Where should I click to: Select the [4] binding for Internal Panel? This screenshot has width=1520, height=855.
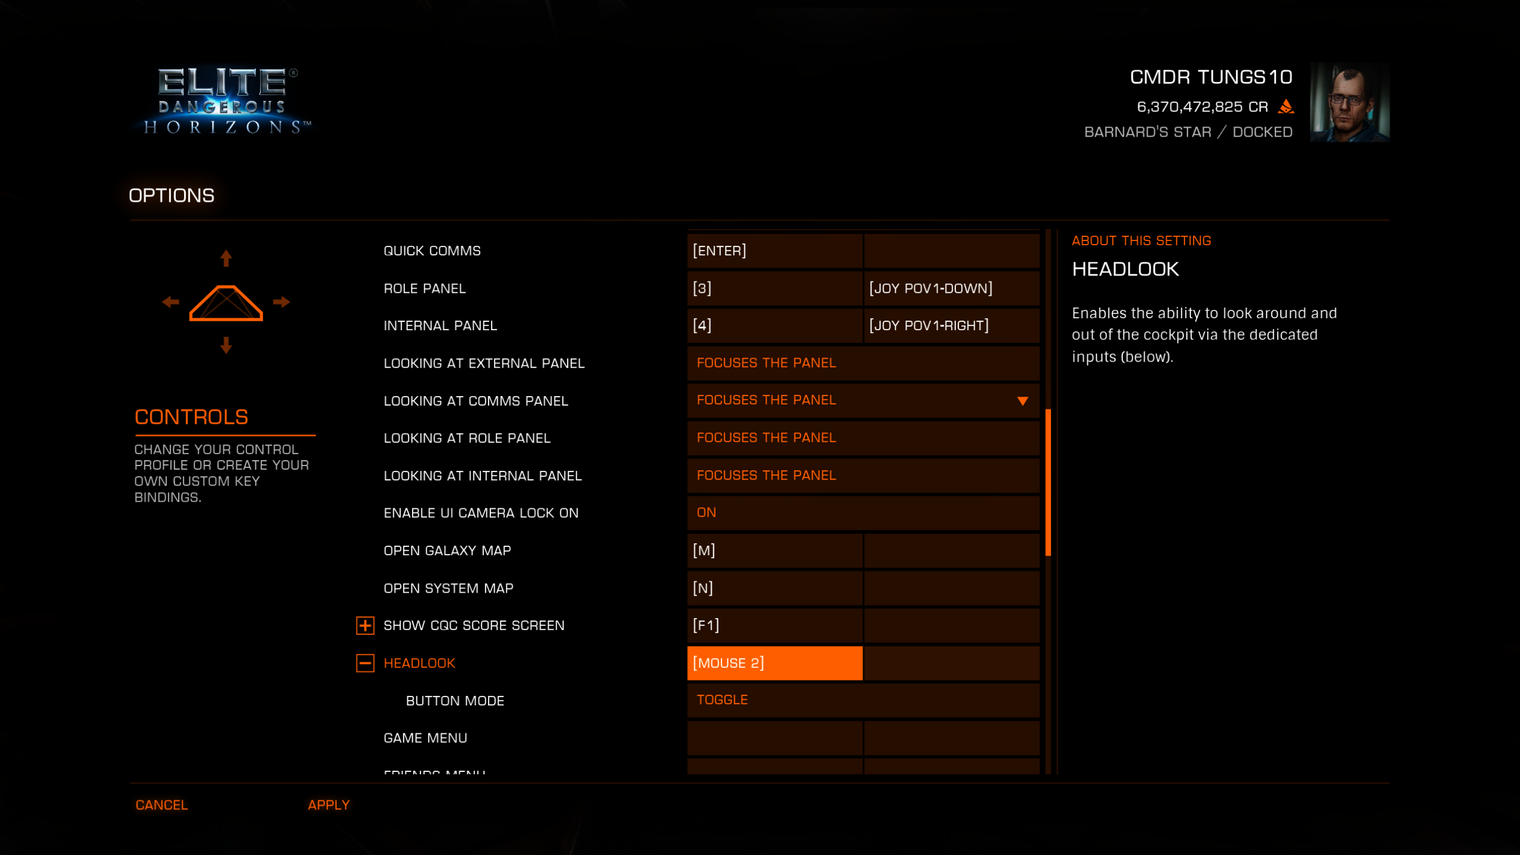tap(775, 326)
